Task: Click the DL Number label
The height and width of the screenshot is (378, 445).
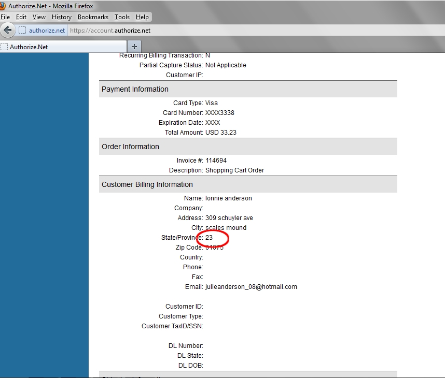Action: [186, 346]
